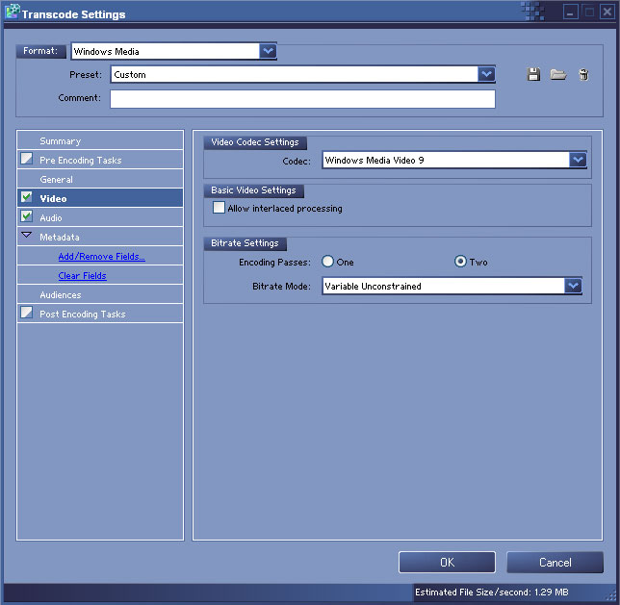
Task: Uncheck the Audio checkbox in sidebar
Action: tap(27, 216)
